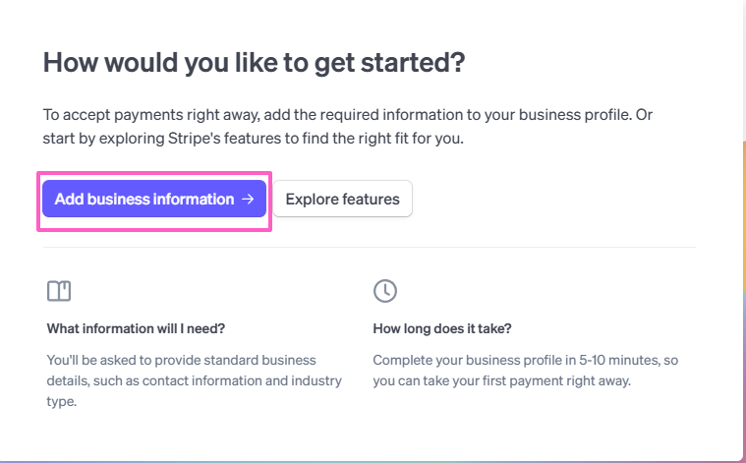
Task: Click the book icon above What information
Action: tap(59, 291)
